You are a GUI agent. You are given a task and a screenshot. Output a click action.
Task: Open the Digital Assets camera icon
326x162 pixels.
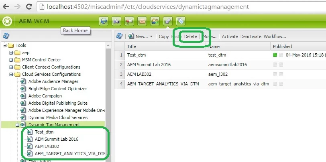116,21
